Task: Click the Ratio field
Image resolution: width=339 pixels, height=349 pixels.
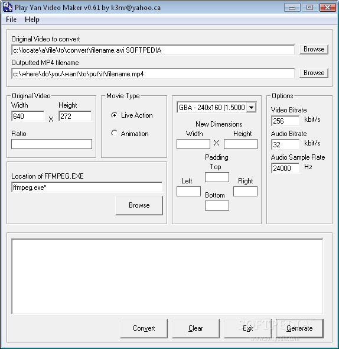Action: click(x=51, y=144)
